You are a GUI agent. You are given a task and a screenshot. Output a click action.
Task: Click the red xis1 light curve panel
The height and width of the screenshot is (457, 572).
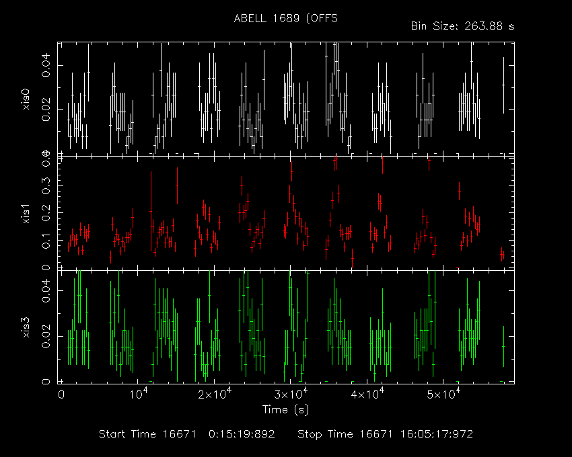tap(285, 213)
